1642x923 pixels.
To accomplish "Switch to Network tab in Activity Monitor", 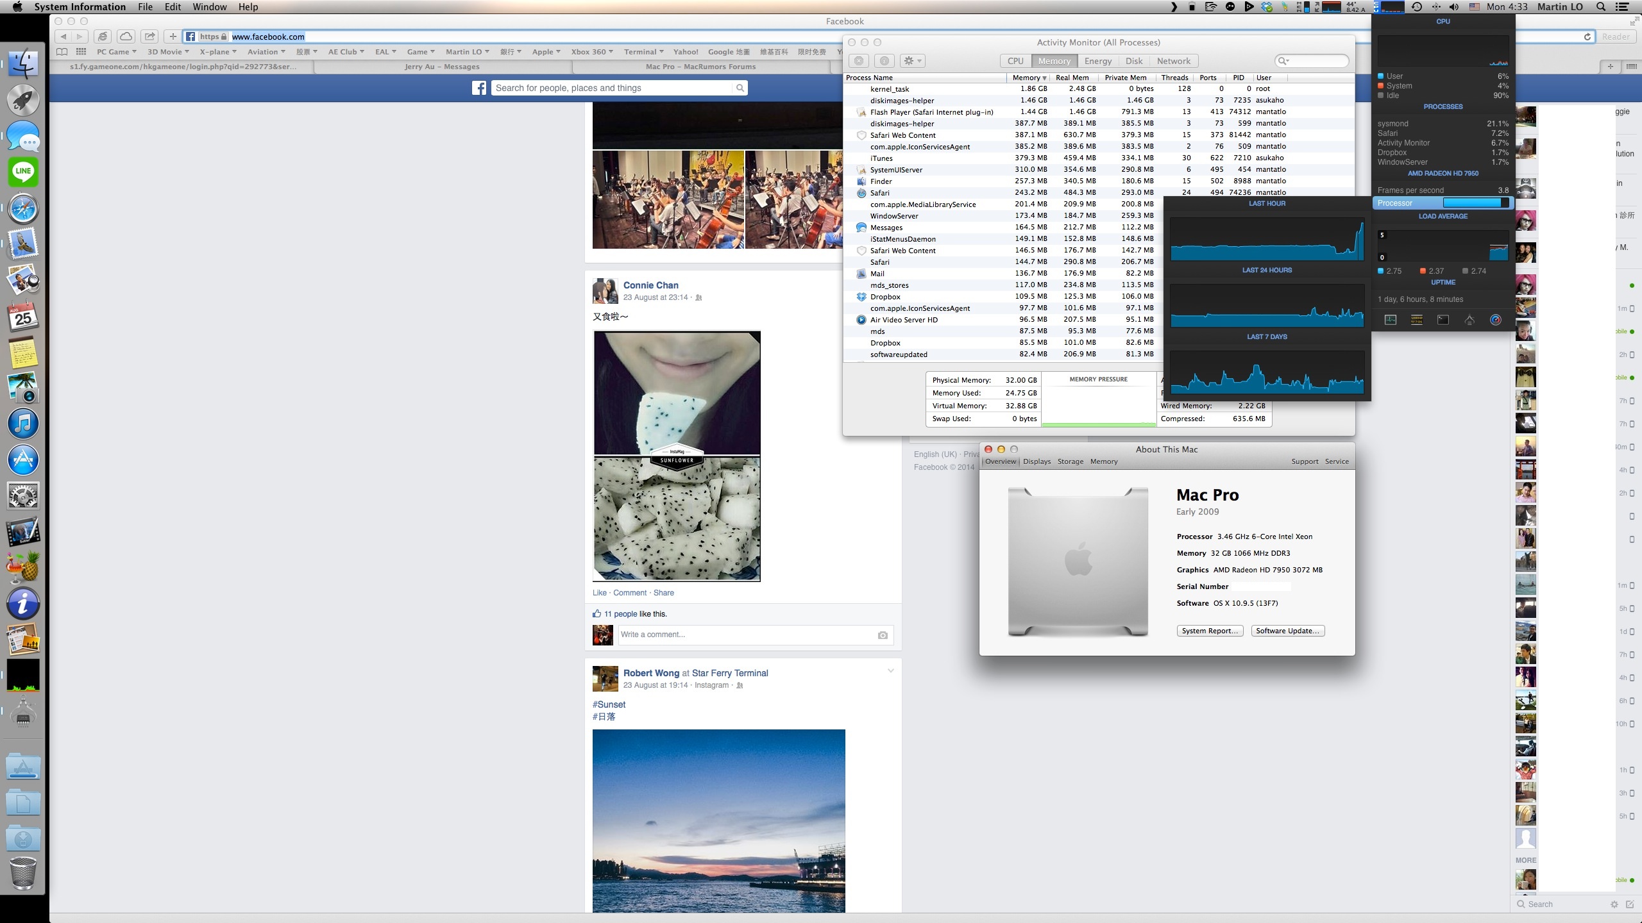I will (x=1173, y=61).
